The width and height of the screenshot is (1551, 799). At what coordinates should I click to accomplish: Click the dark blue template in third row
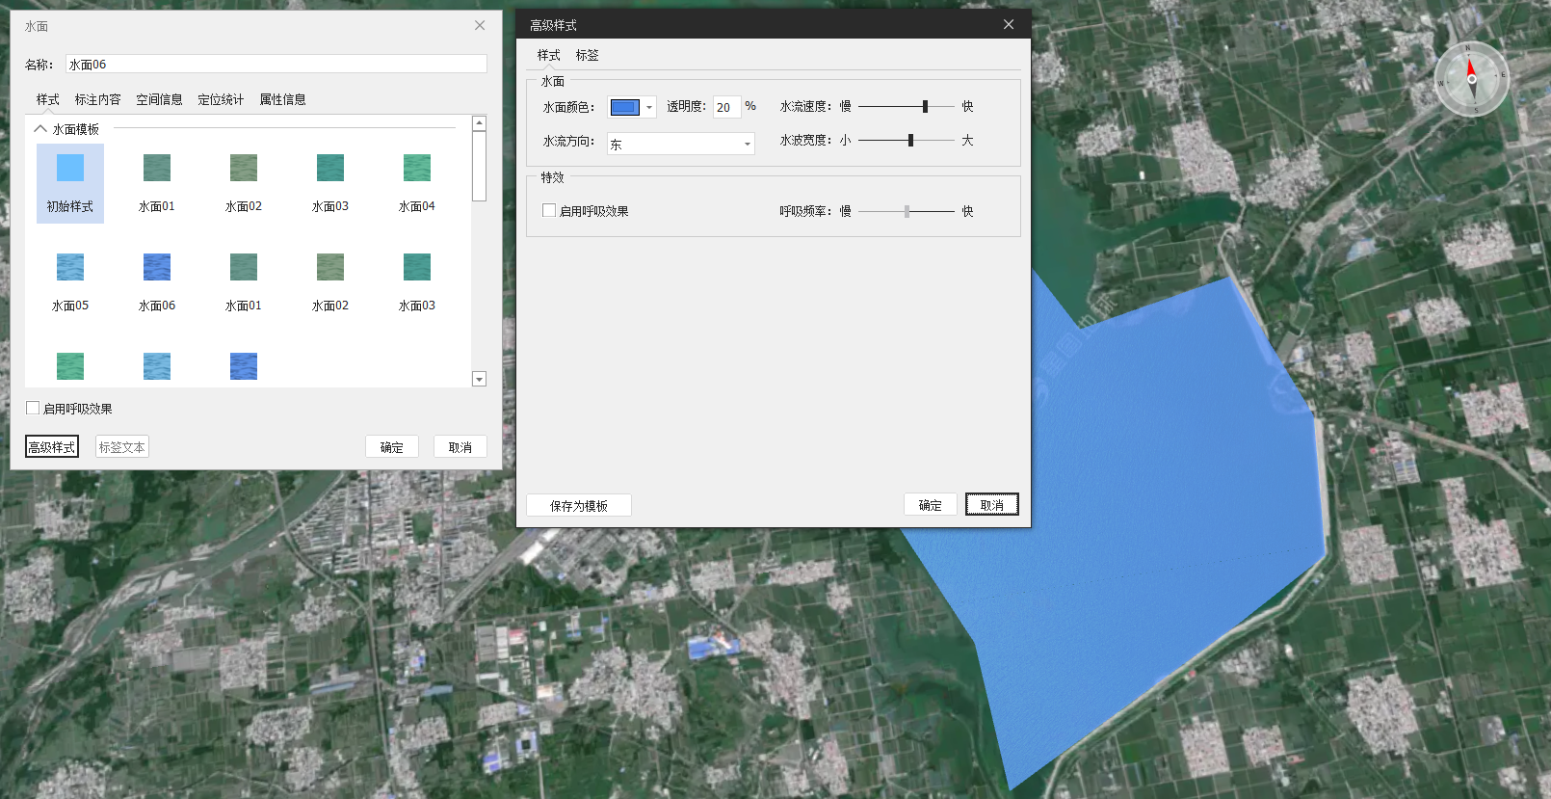pyautogui.click(x=244, y=366)
